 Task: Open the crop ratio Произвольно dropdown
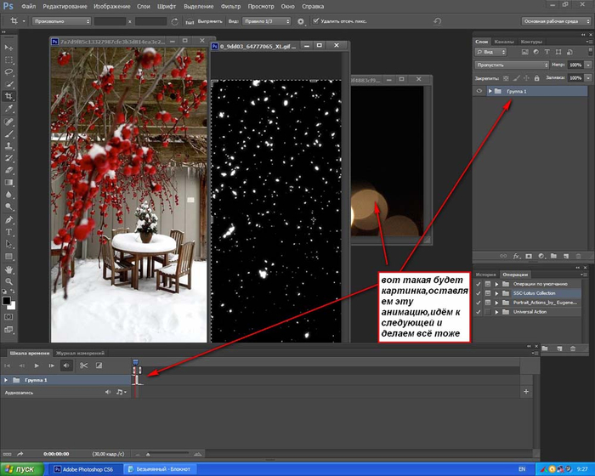61,21
